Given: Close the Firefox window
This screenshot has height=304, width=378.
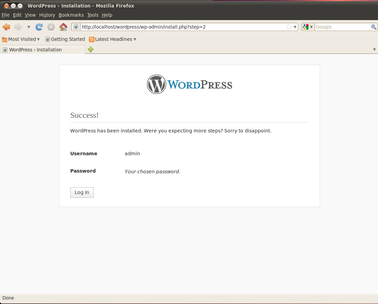Looking at the screenshot, I should [x=6, y=6].
